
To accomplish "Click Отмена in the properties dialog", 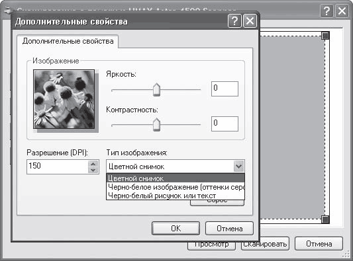I will coord(229,229).
